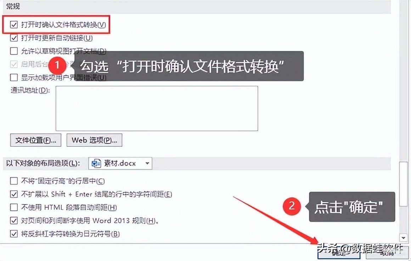Click the 确定 button
411x261 pixels.
click(339, 253)
